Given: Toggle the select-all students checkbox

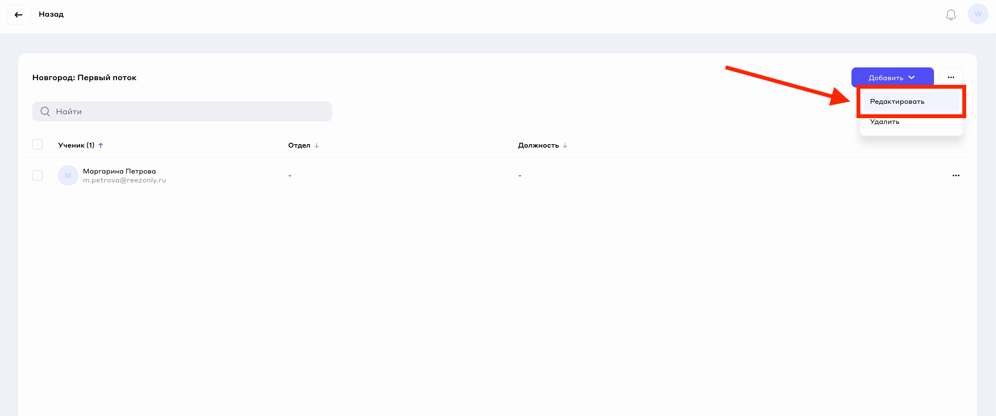Looking at the screenshot, I should 38,144.
